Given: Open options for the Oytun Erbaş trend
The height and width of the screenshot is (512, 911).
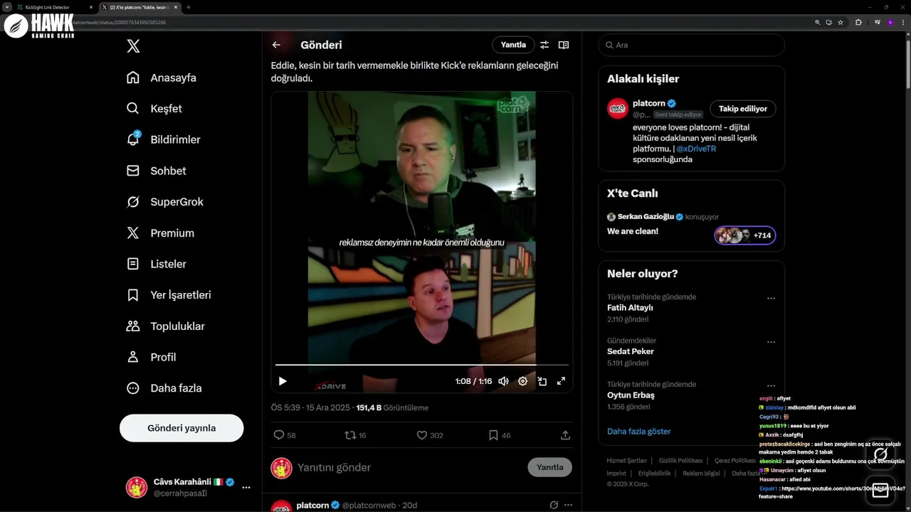Looking at the screenshot, I should (x=771, y=386).
